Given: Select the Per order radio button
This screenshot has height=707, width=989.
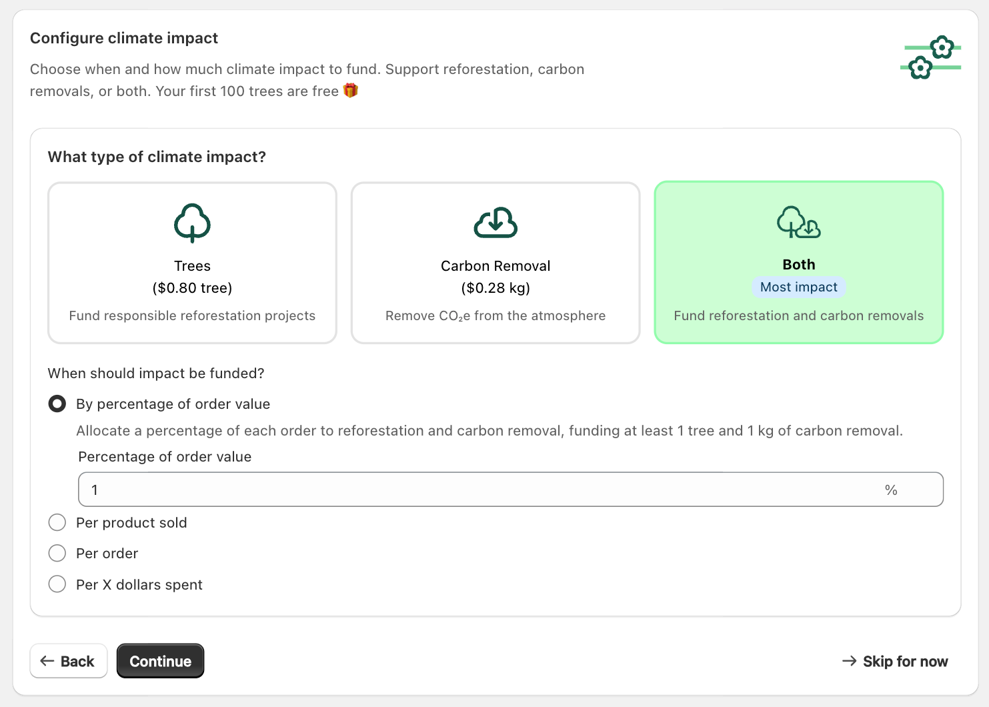Looking at the screenshot, I should pos(57,554).
